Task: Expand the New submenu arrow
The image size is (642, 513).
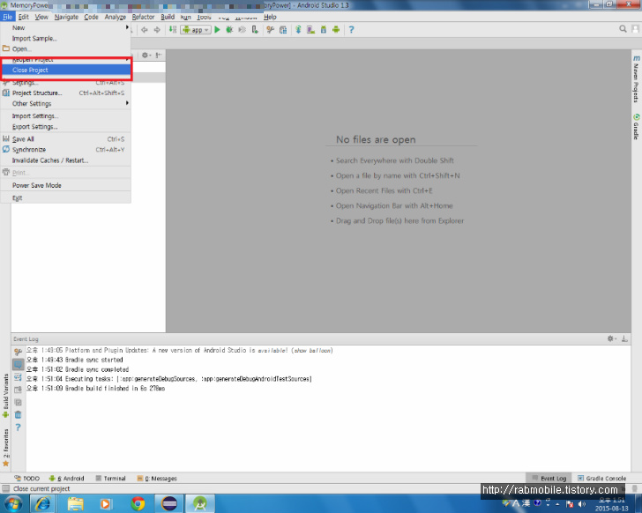Action: [127, 27]
